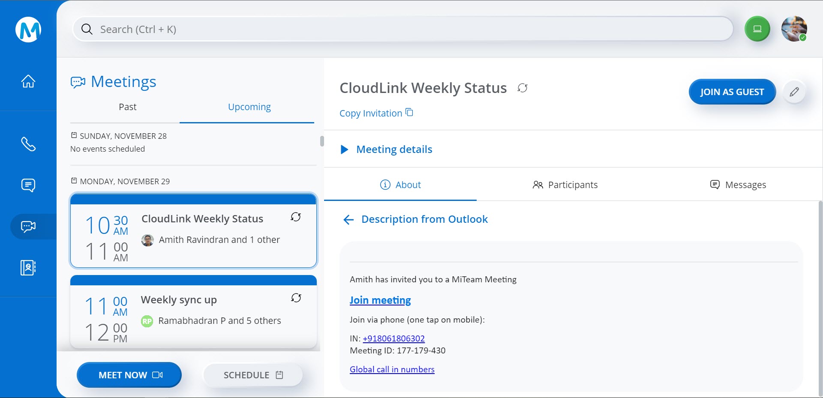Viewport: 823px width, 398px height.
Task: Click the Join meeting hyperlink
Action: coord(380,300)
